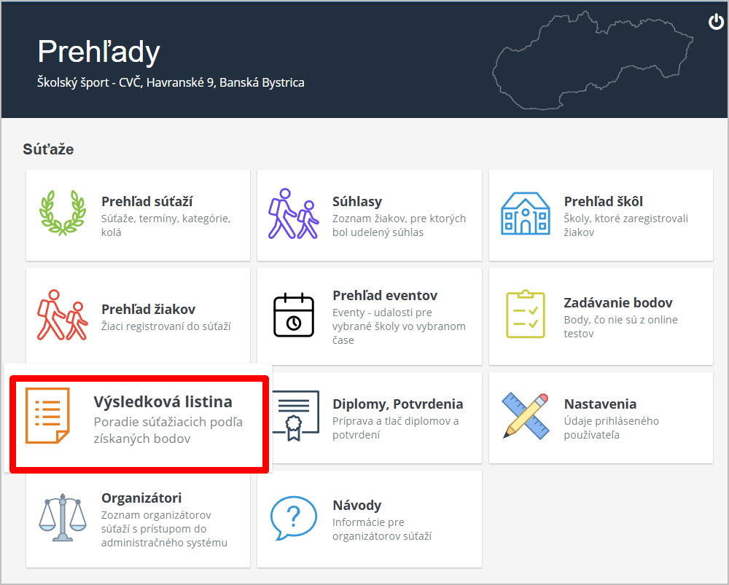Click the orange results list icon
Image resolution: width=729 pixels, height=585 pixels.
coord(47,415)
